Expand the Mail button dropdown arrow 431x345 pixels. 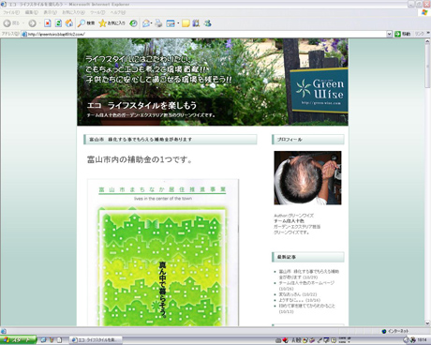152,23
